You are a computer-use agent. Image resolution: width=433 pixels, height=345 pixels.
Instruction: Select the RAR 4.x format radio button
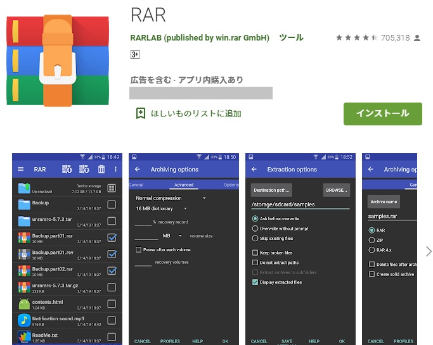[x=372, y=250]
